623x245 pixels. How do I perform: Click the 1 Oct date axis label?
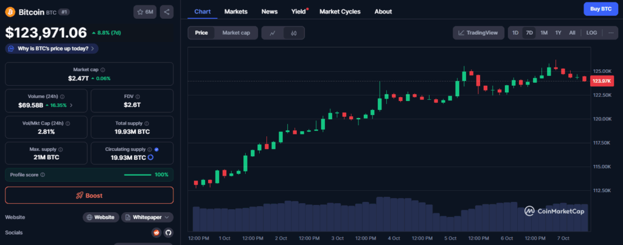click(224, 238)
